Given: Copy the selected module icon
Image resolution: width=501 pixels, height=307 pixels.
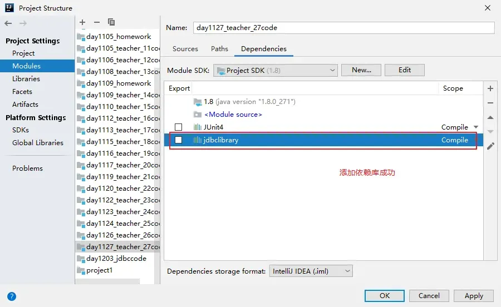Looking at the screenshot, I should [111, 22].
